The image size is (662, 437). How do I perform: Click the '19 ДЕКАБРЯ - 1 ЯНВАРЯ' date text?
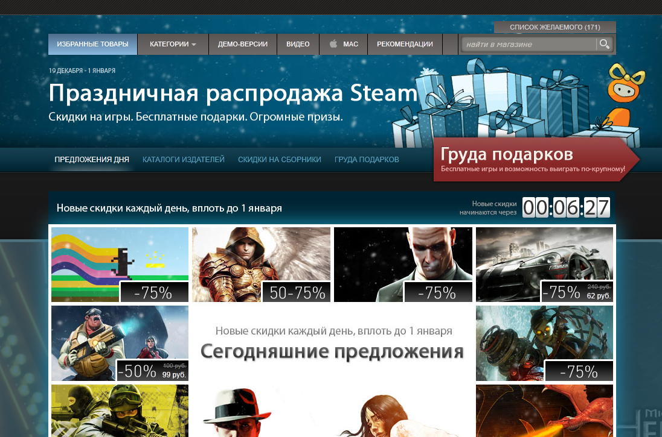[82, 71]
